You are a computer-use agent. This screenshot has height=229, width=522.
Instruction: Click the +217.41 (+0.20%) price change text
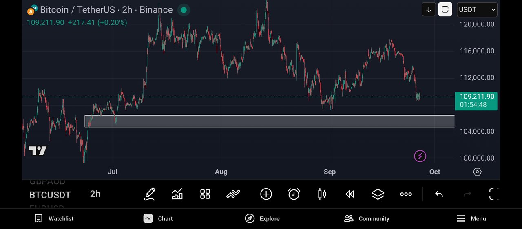click(x=97, y=23)
